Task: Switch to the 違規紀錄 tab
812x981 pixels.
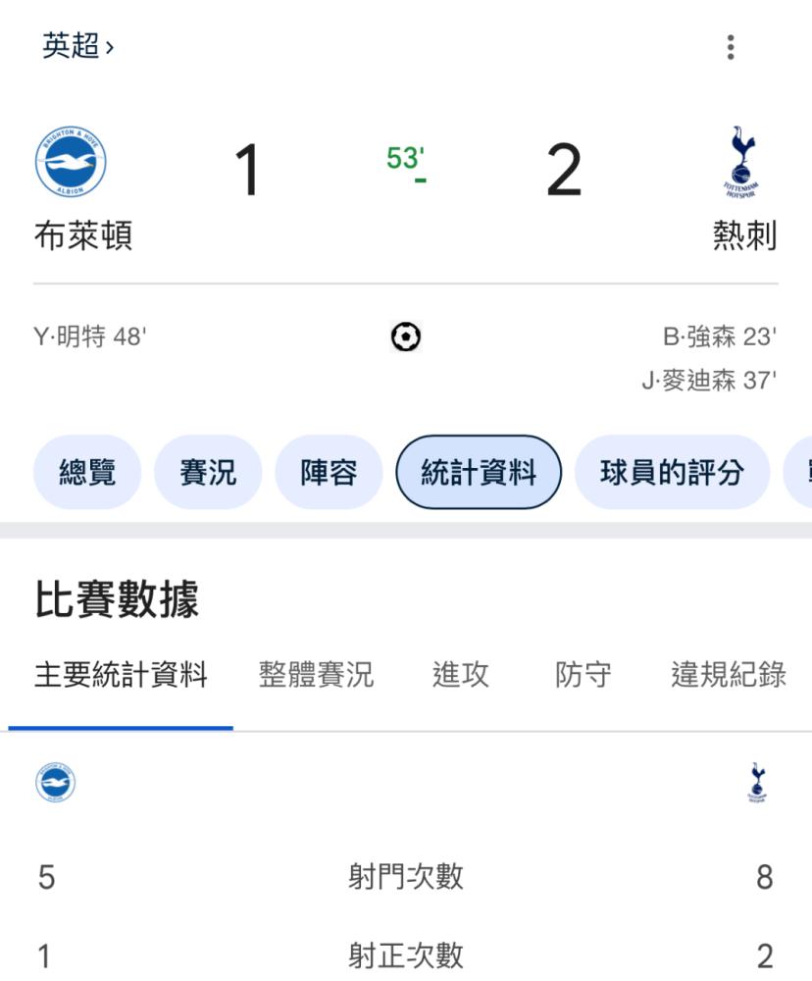Action: click(729, 675)
